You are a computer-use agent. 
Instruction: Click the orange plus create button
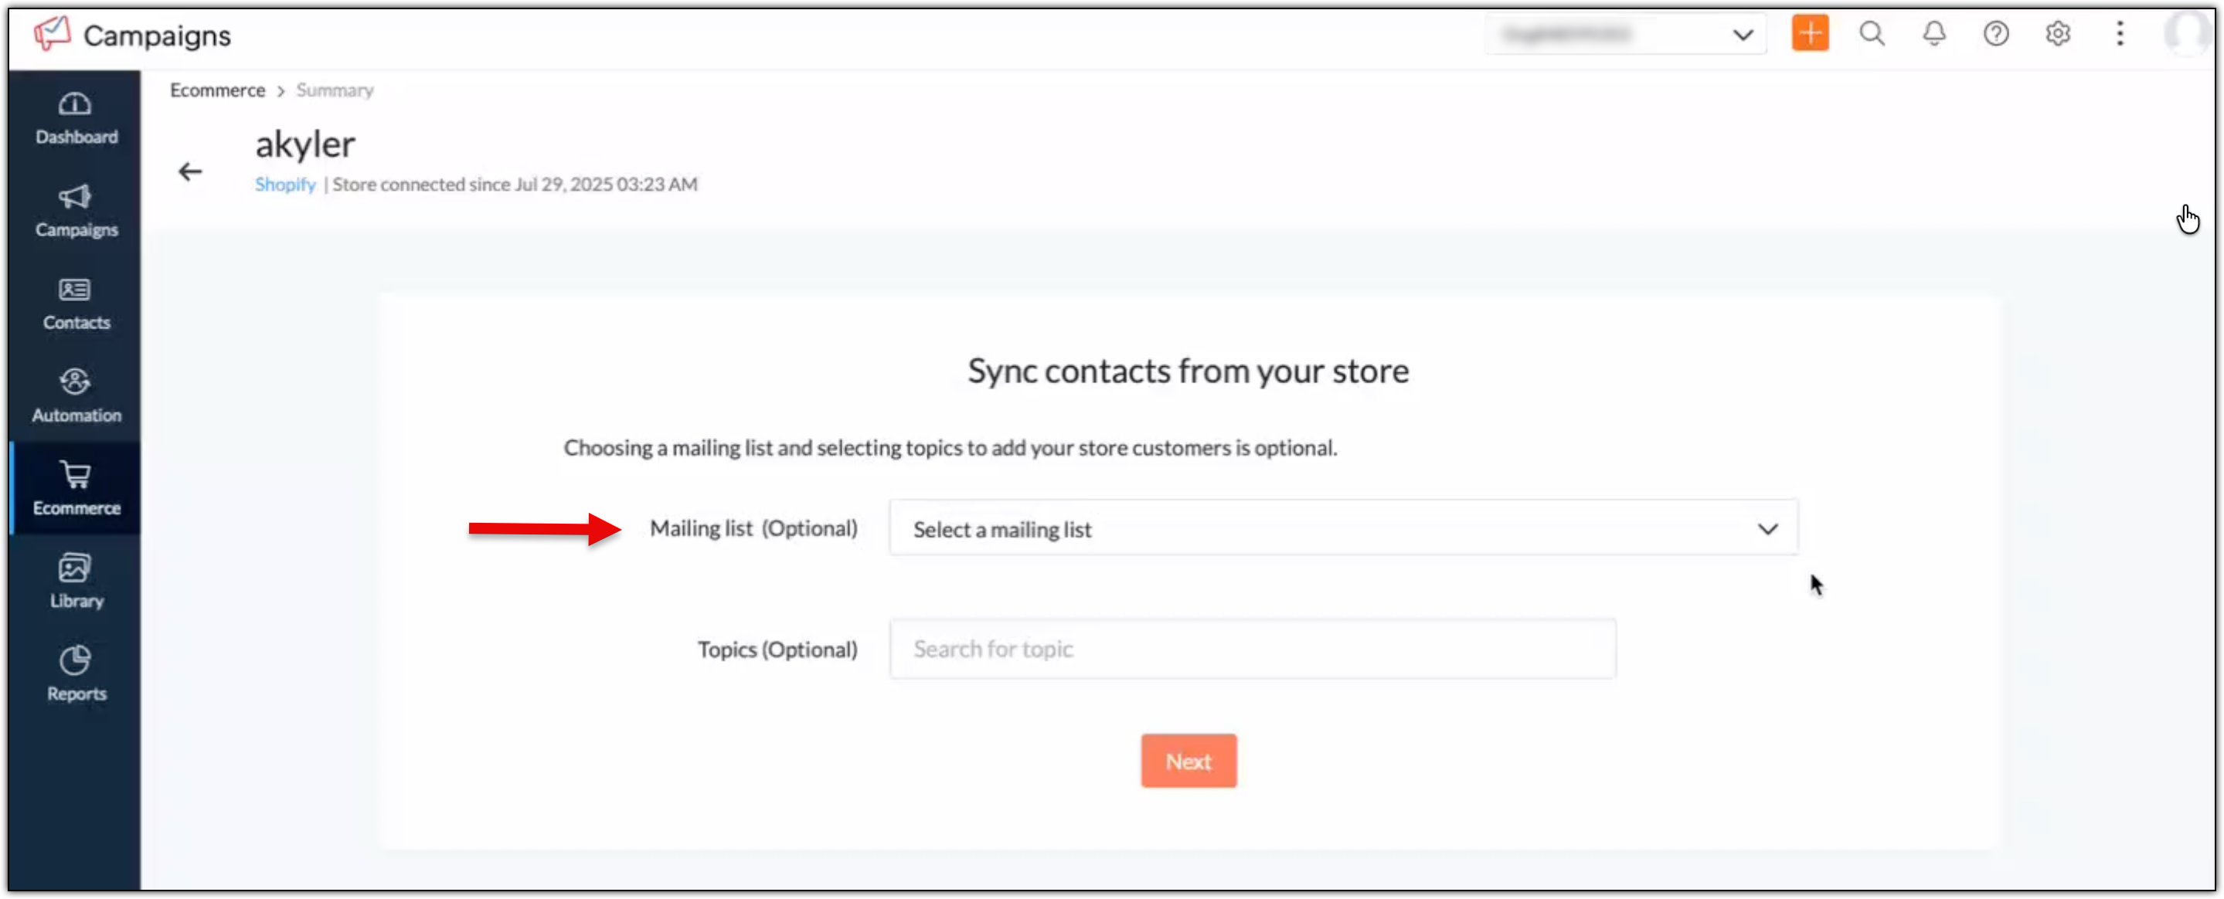coord(1810,34)
